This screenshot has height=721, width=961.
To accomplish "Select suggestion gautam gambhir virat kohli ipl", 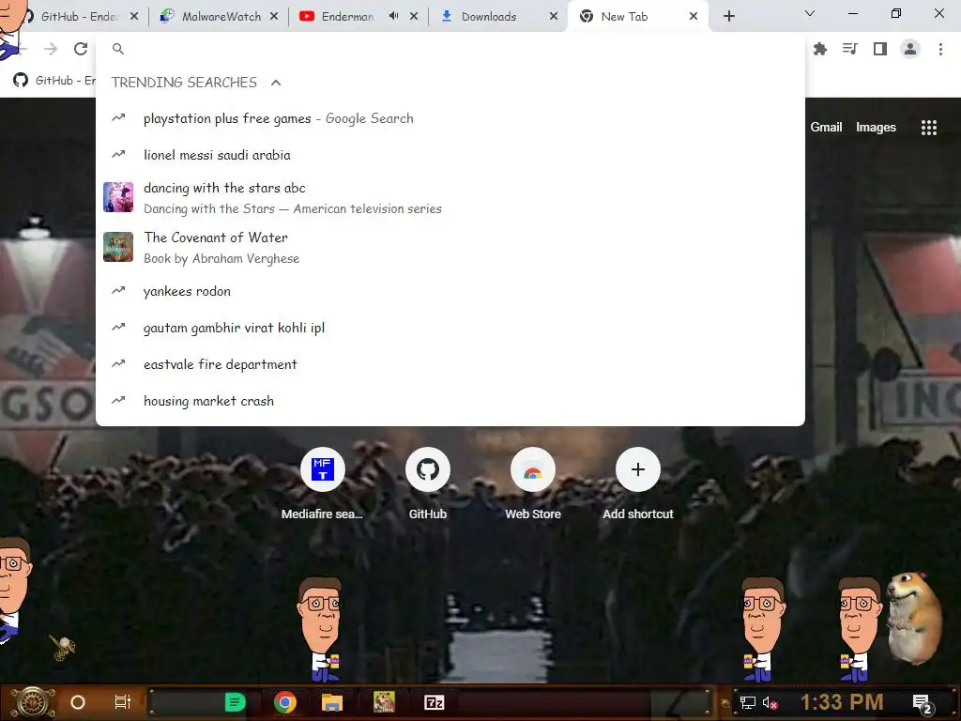I will click(450, 328).
